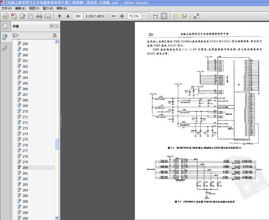Click the zoom field showing 73.1%

134,16
